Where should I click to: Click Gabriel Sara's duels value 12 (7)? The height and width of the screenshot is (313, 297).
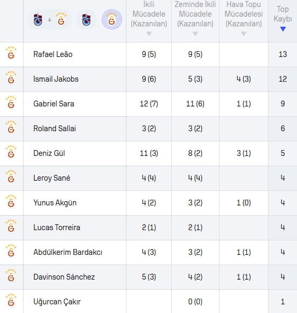[x=149, y=104]
